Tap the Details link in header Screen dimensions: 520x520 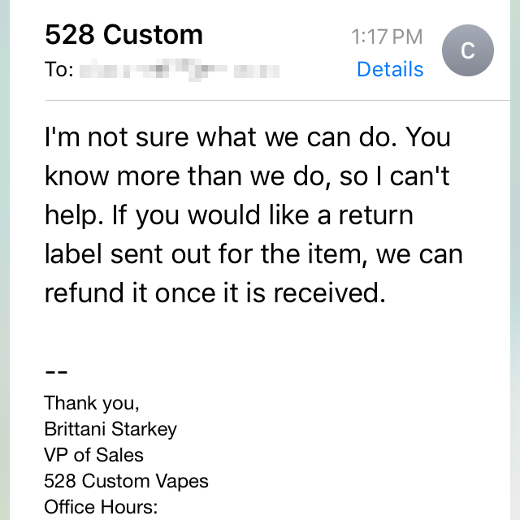coord(390,70)
